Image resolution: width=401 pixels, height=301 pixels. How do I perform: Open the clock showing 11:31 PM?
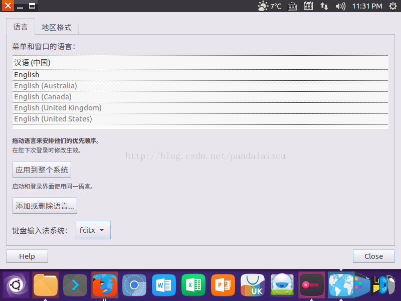pos(367,6)
